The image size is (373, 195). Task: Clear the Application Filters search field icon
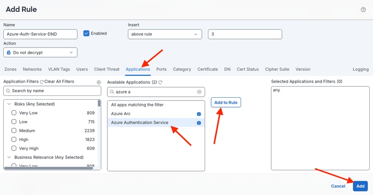99,82
